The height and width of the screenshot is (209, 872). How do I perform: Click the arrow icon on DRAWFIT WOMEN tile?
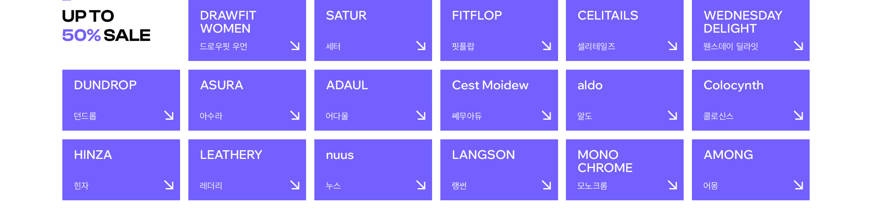(295, 46)
